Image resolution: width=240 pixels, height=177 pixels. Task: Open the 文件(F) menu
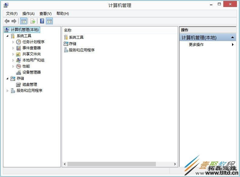(x=12, y=14)
